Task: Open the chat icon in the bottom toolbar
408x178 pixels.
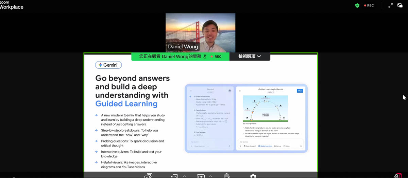Action: 148,176
